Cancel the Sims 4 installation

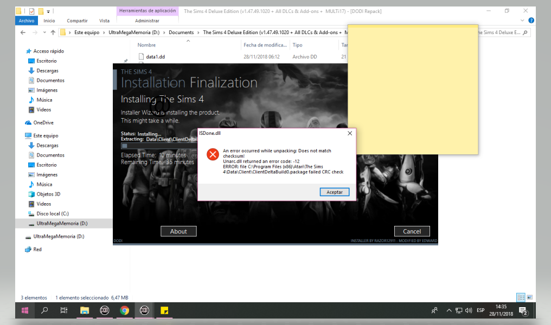[412, 231]
